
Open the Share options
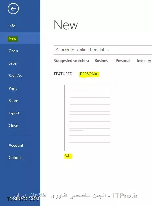coord(13,100)
